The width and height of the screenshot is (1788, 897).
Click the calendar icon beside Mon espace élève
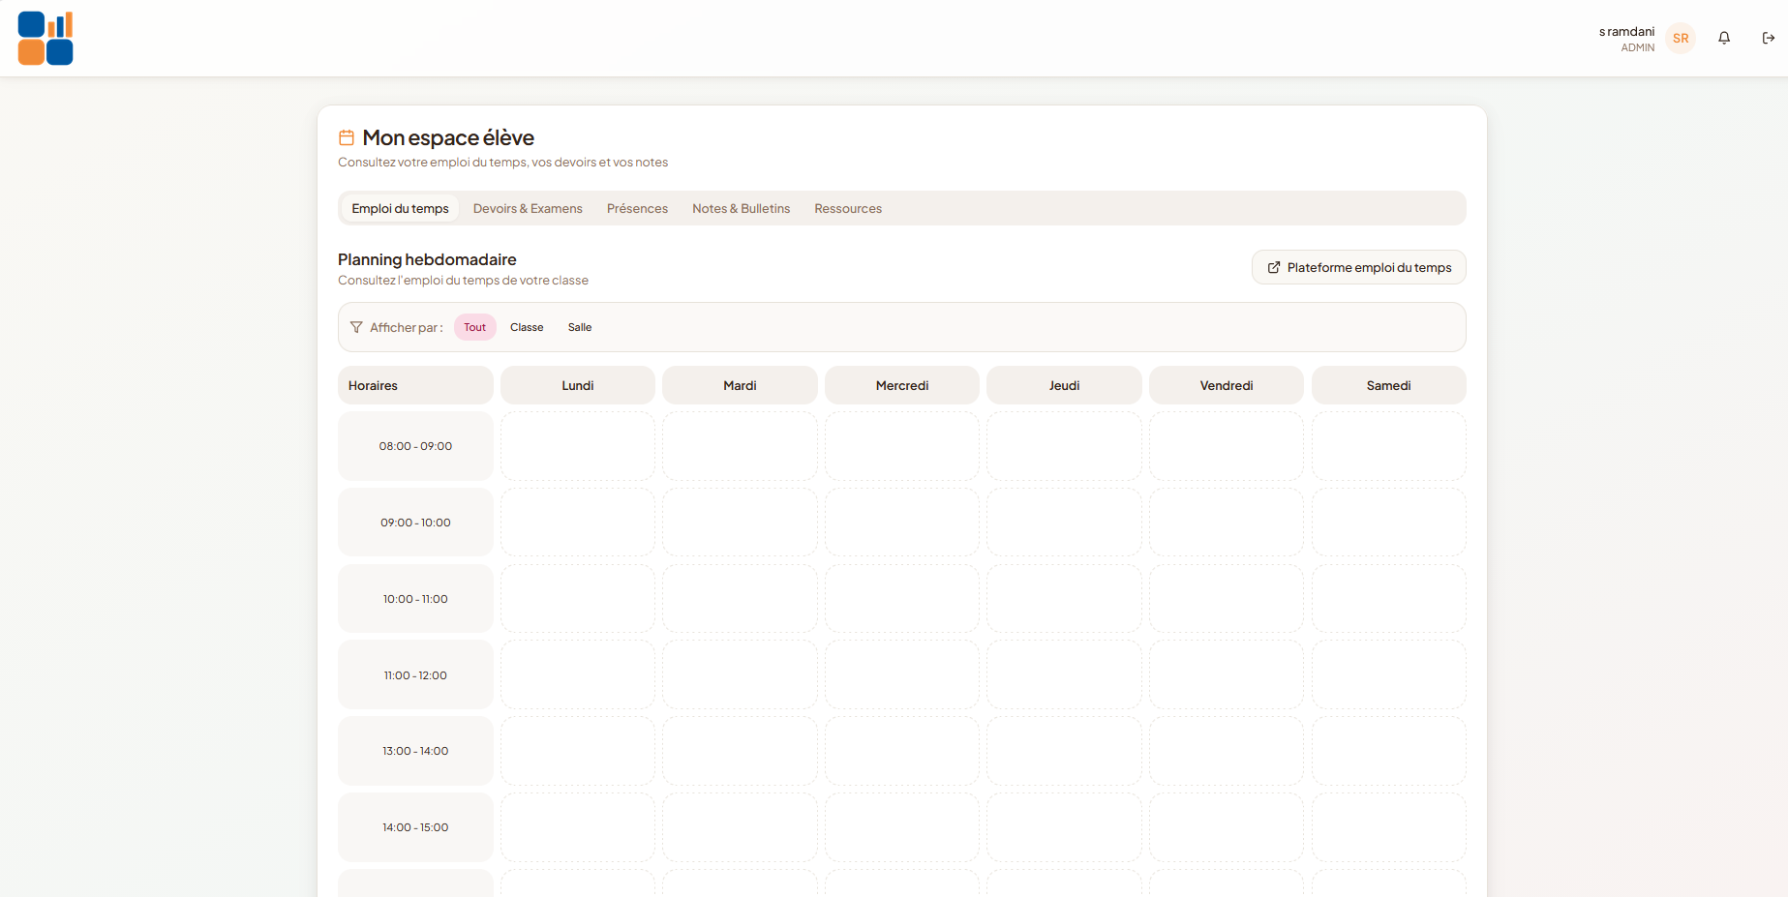point(346,137)
